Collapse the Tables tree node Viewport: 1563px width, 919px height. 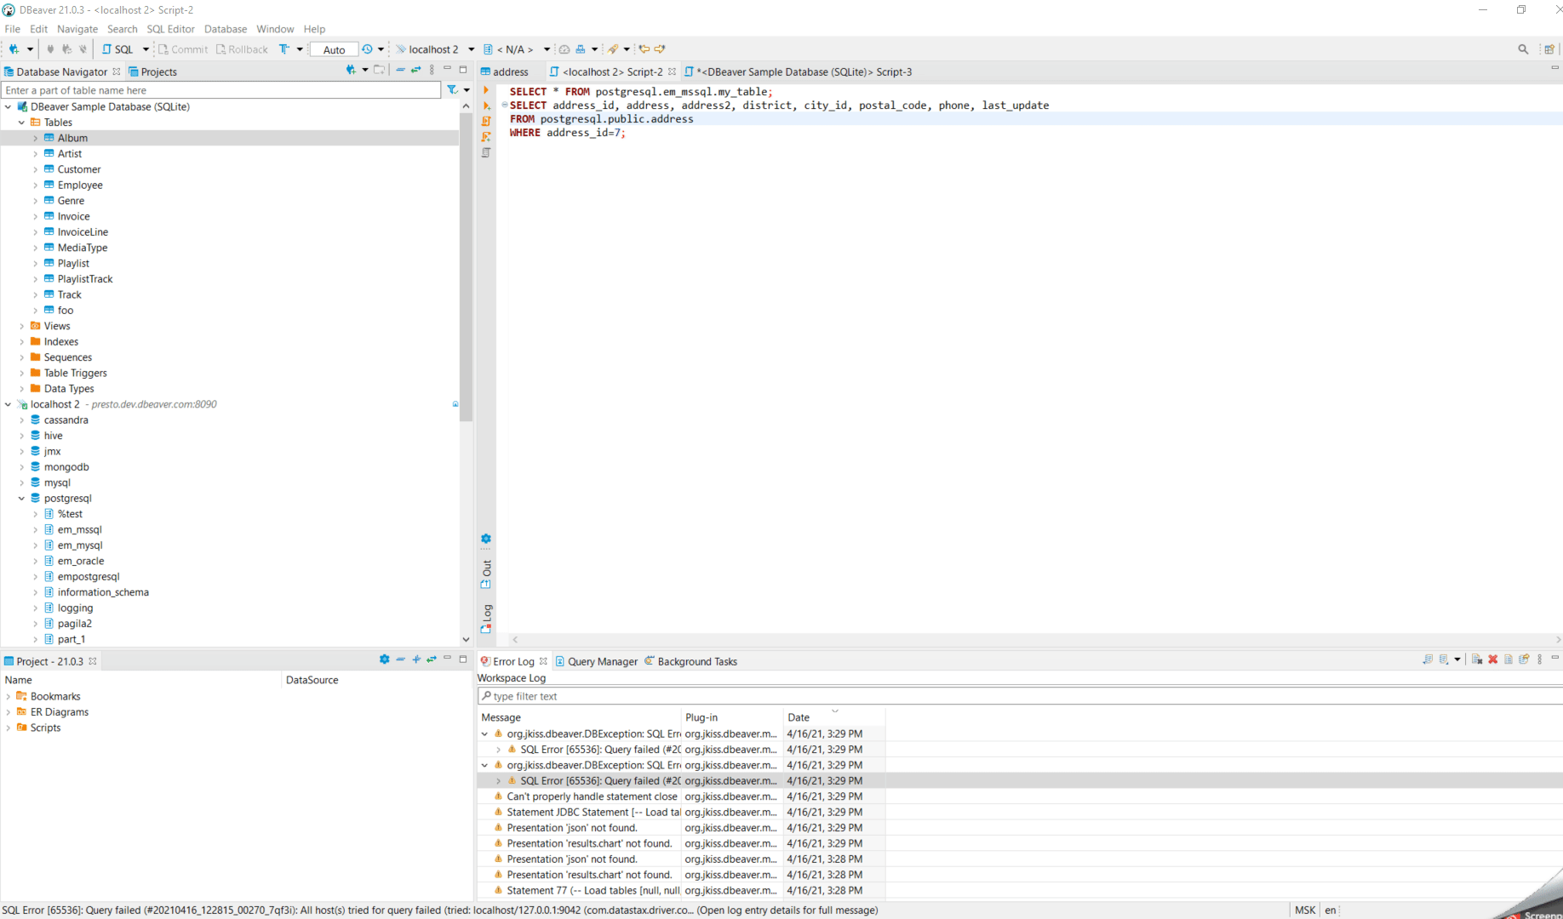click(x=21, y=122)
